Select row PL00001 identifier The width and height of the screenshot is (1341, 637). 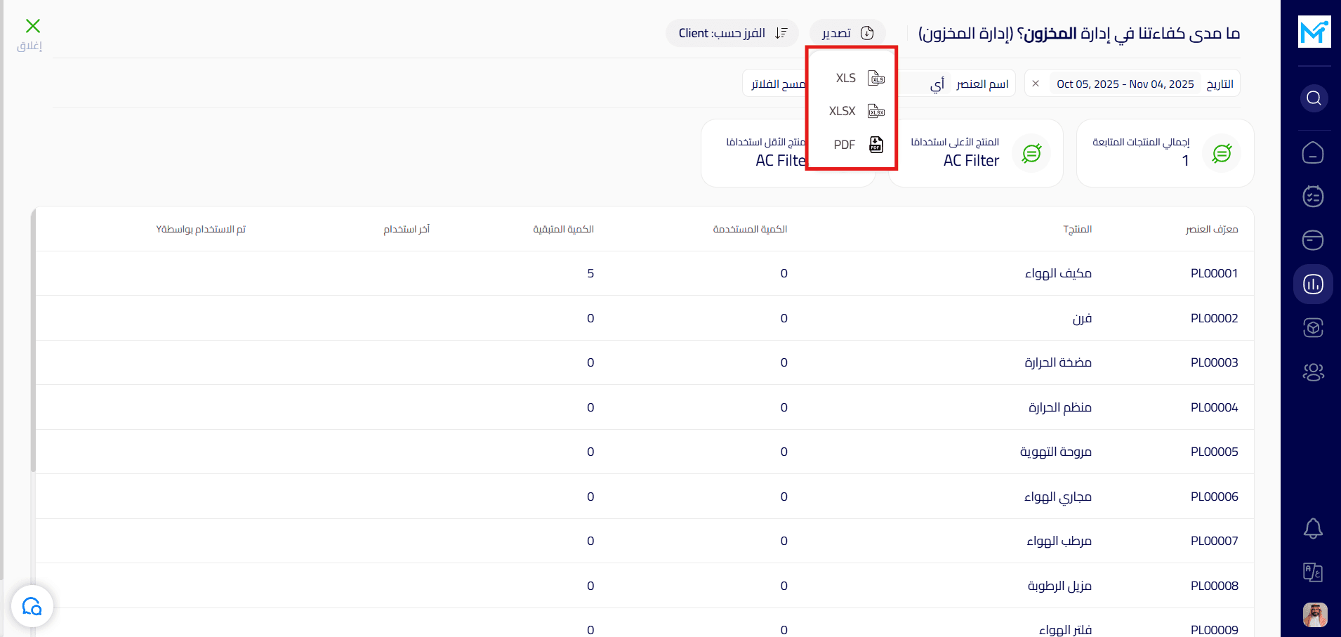(x=1215, y=273)
